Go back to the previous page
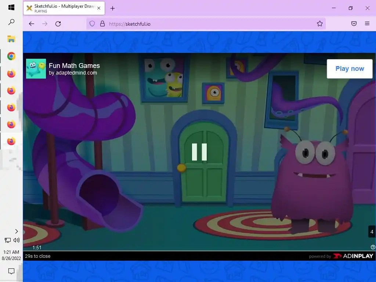Image resolution: width=376 pixels, height=282 pixels. (x=32, y=24)
